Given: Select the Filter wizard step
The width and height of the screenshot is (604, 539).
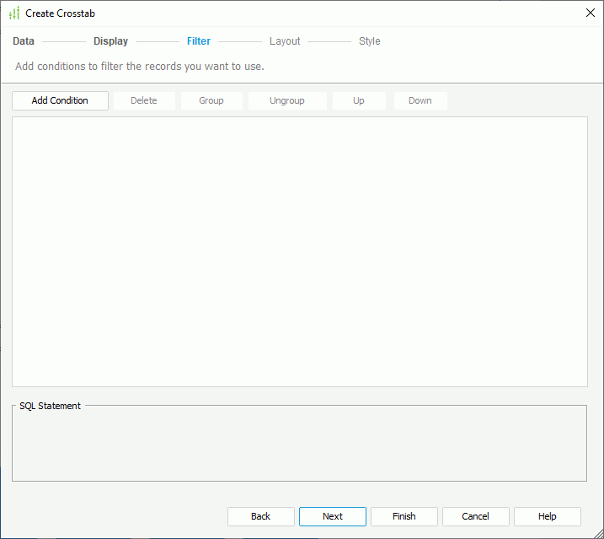Looking at the screenshot, I should 199,40.
